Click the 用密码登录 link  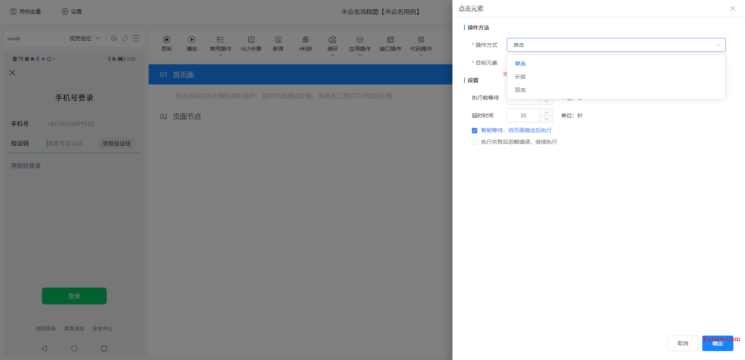(26, 166)
